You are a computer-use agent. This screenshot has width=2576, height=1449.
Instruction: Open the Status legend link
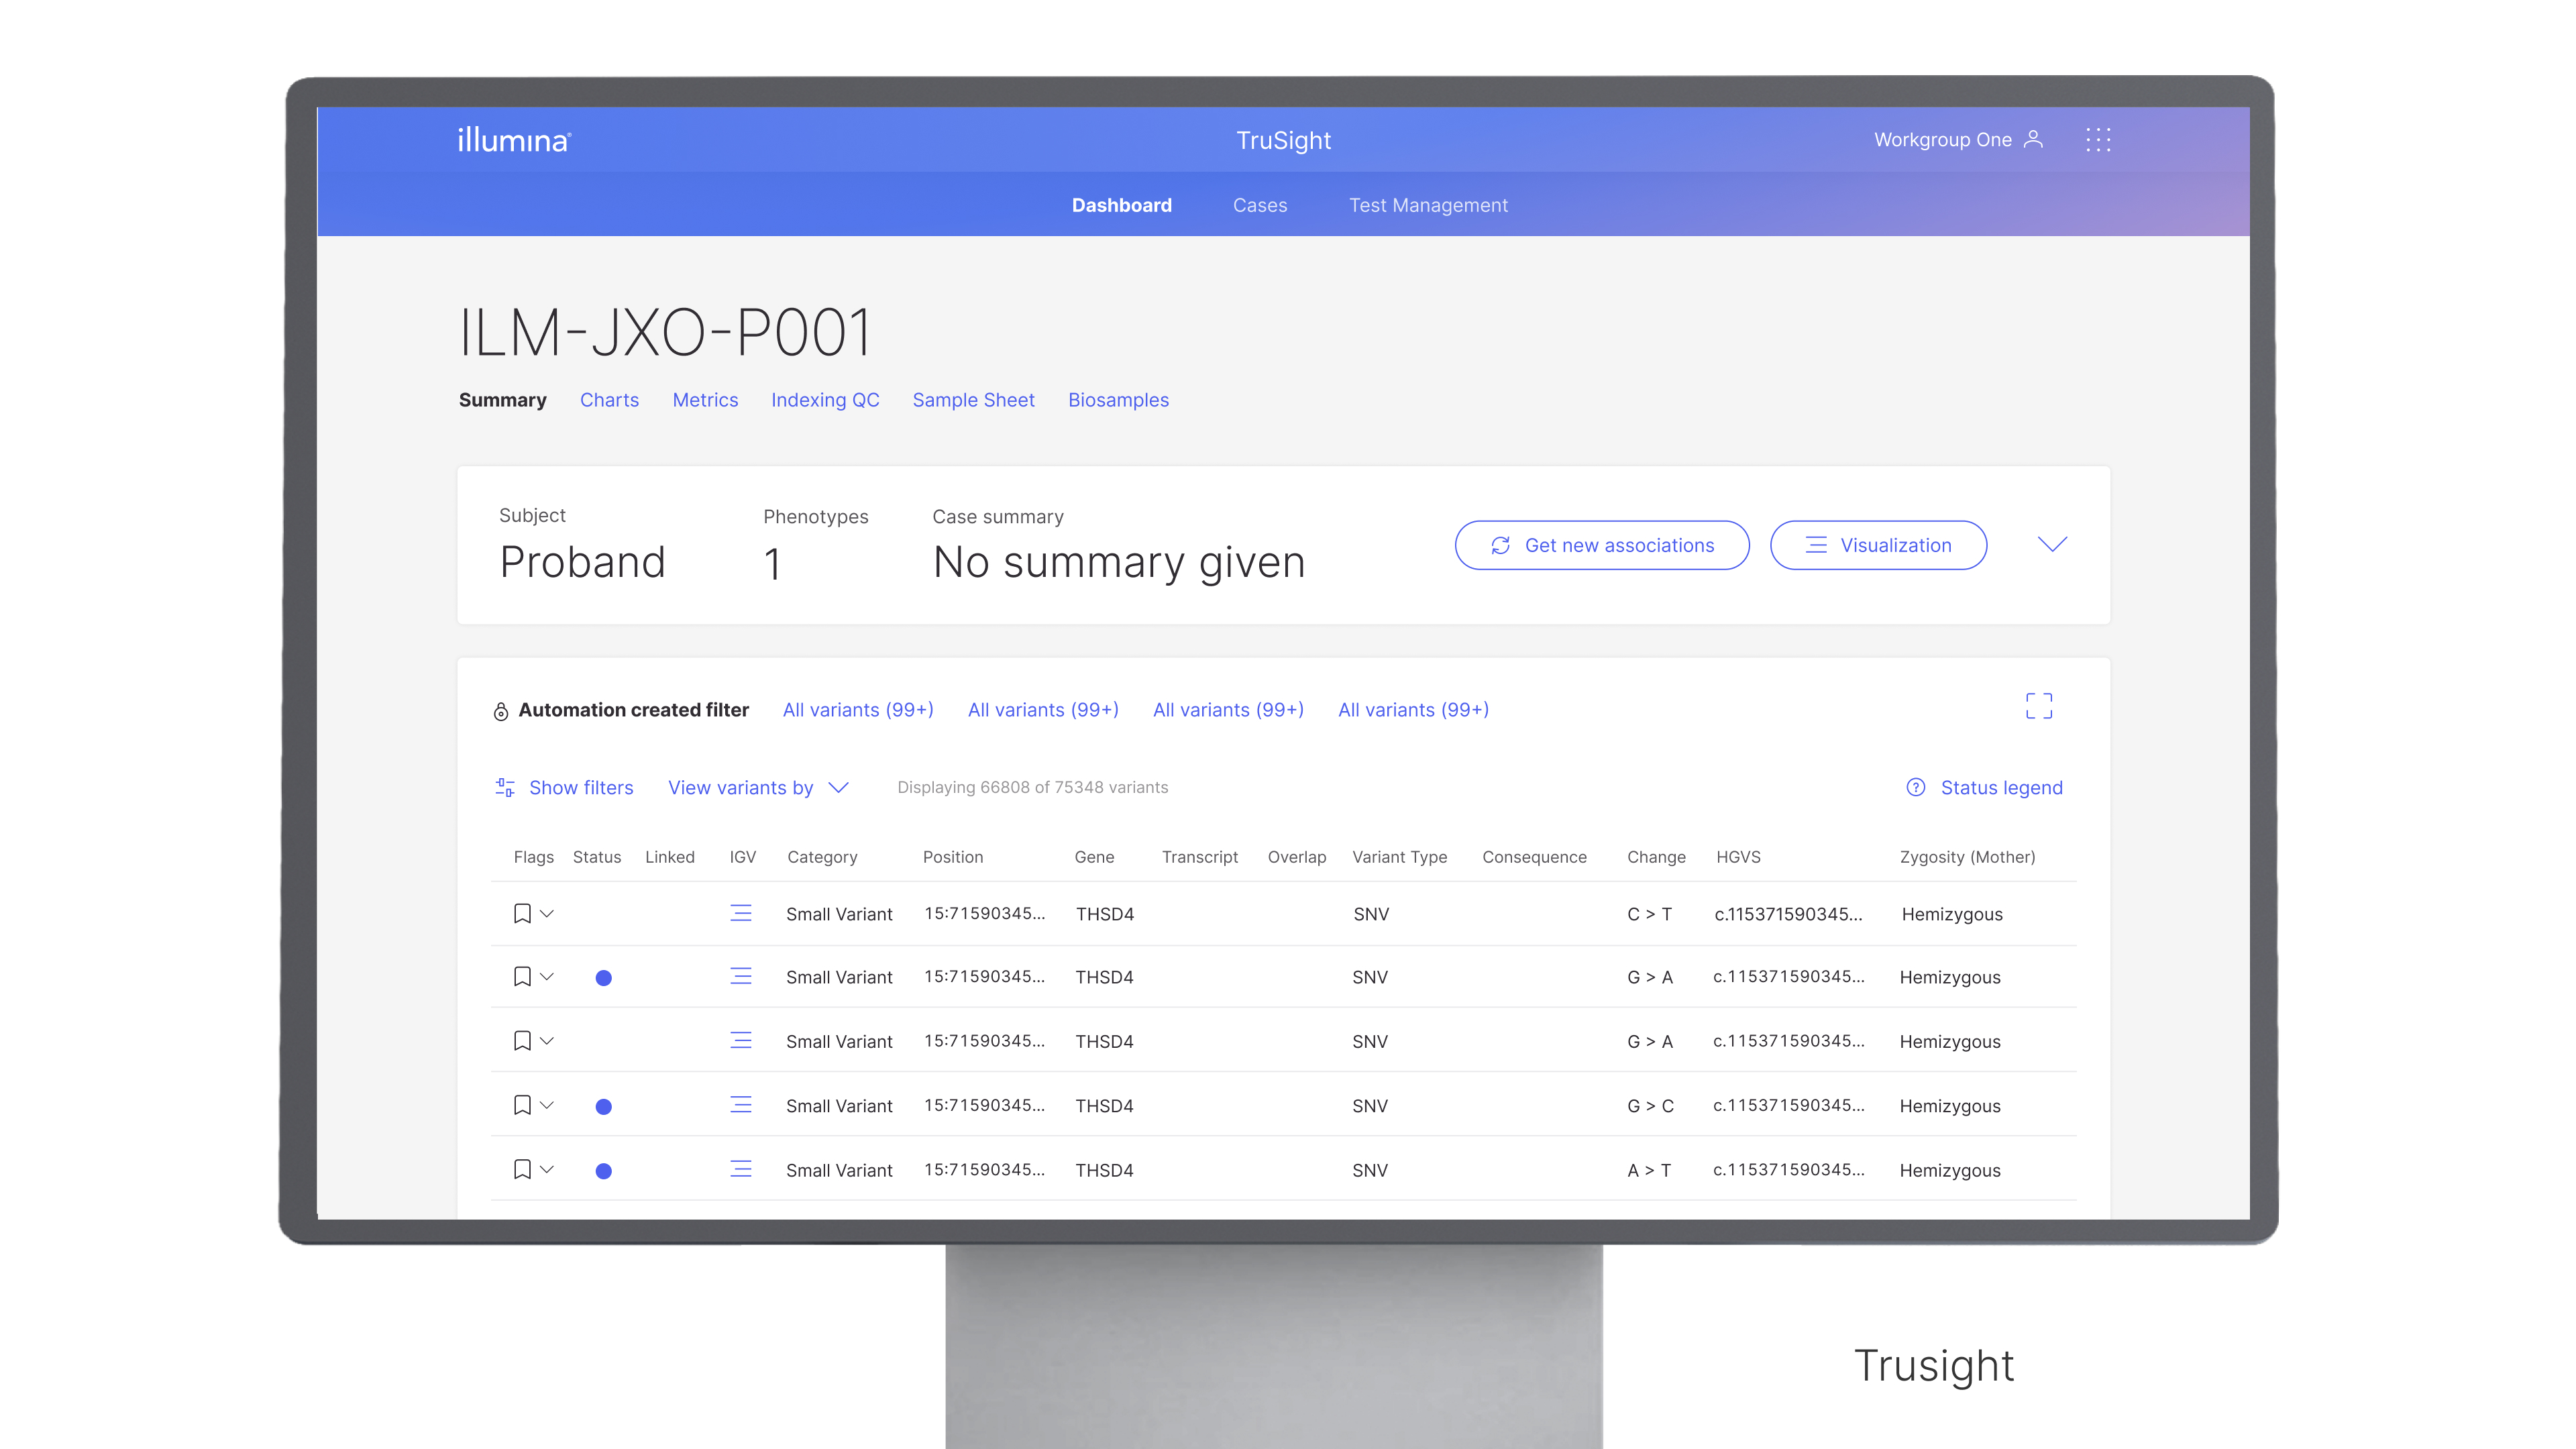(2001, 788)
